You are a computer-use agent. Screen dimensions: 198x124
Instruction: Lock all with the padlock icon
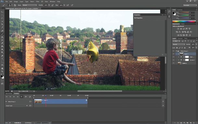pos(185,48)
